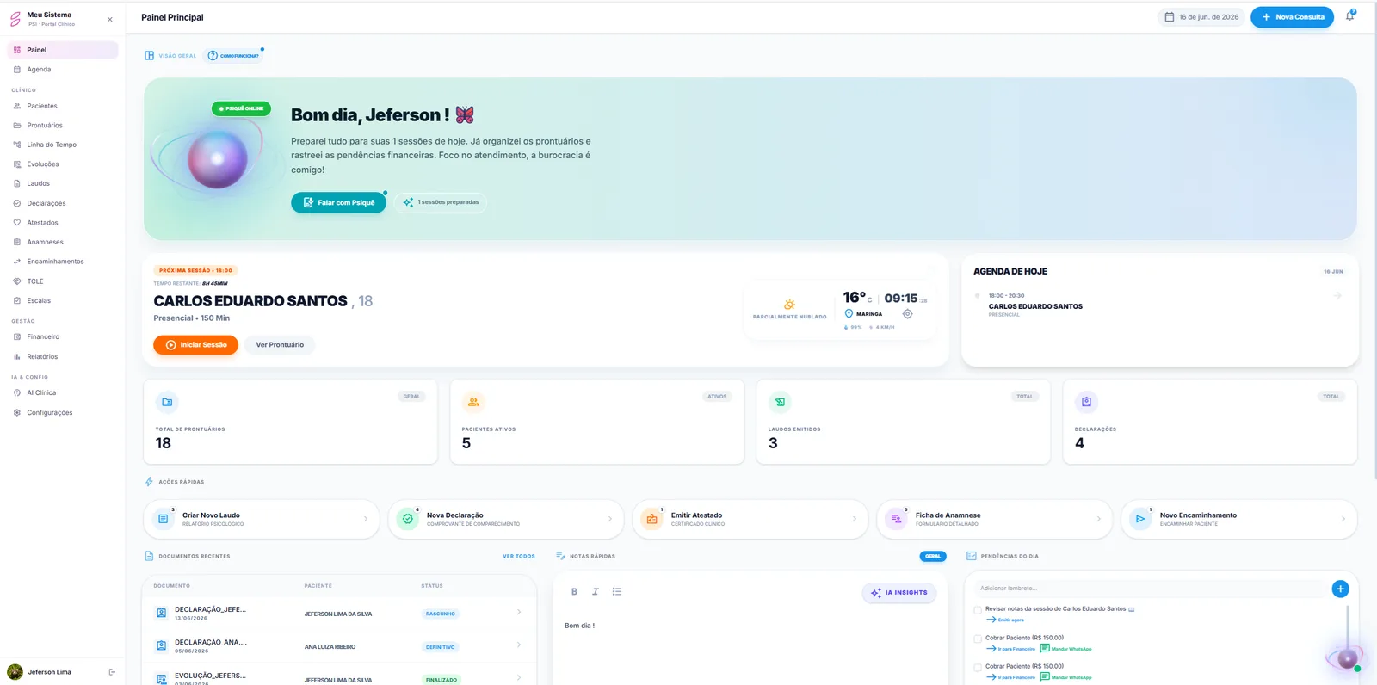
Task: Go to Linha do Tempo in sidebar
Action: [63, 145]
